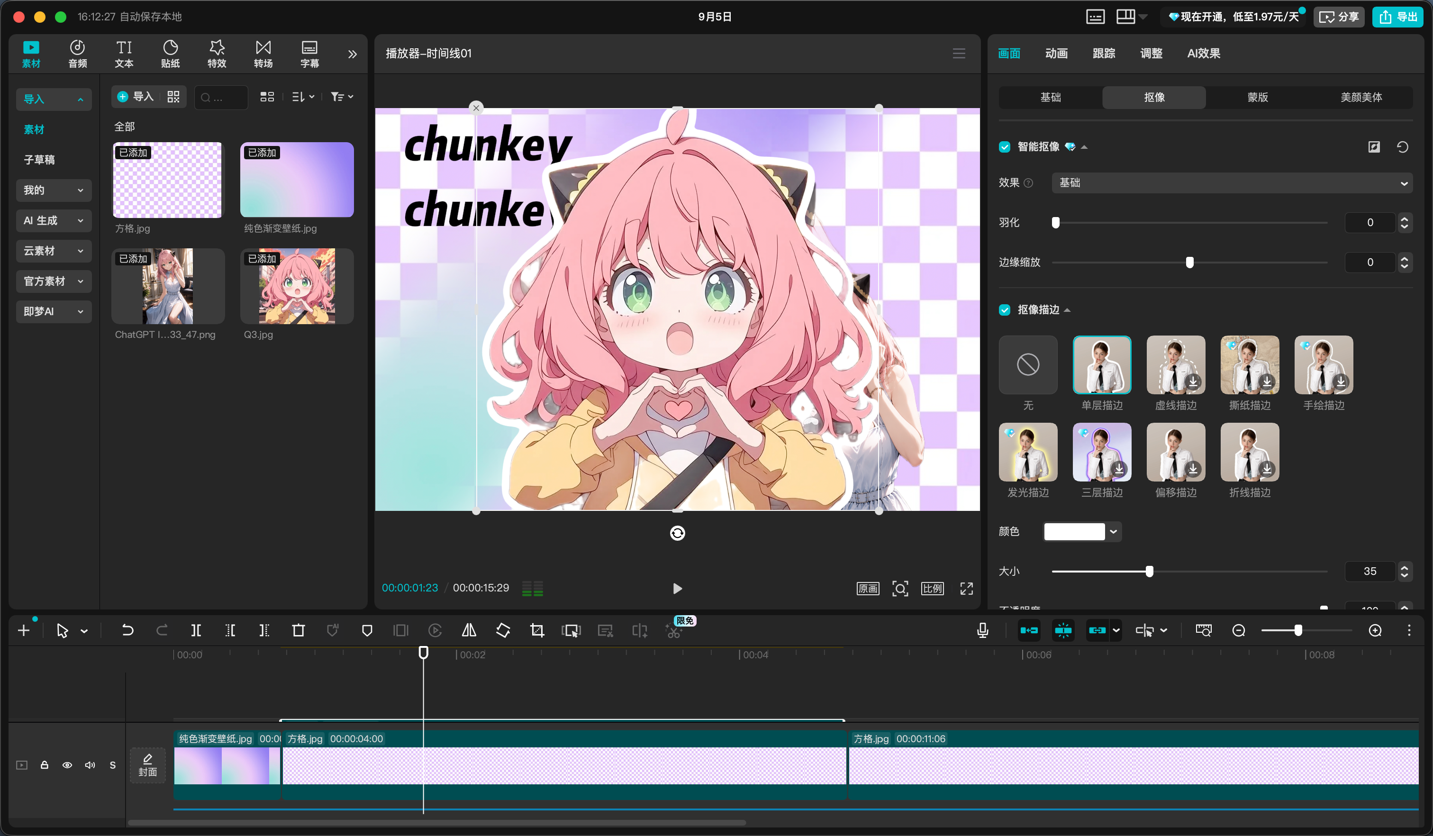The image size is (1433, 836).
Task: Uncheck the 智能抠像 checkbox
Action: pos(1005,147)
